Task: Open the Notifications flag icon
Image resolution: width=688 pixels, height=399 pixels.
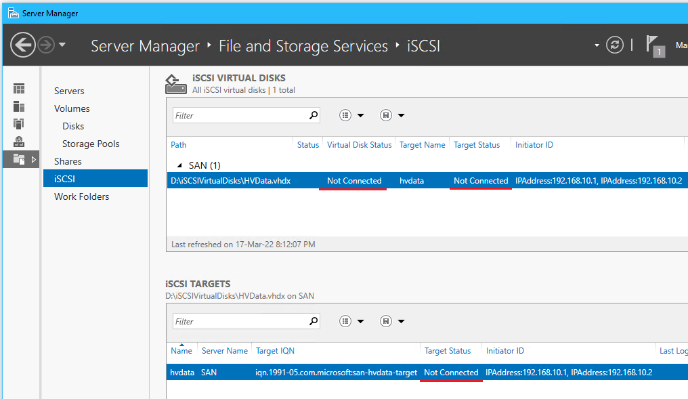Action: 655,46
